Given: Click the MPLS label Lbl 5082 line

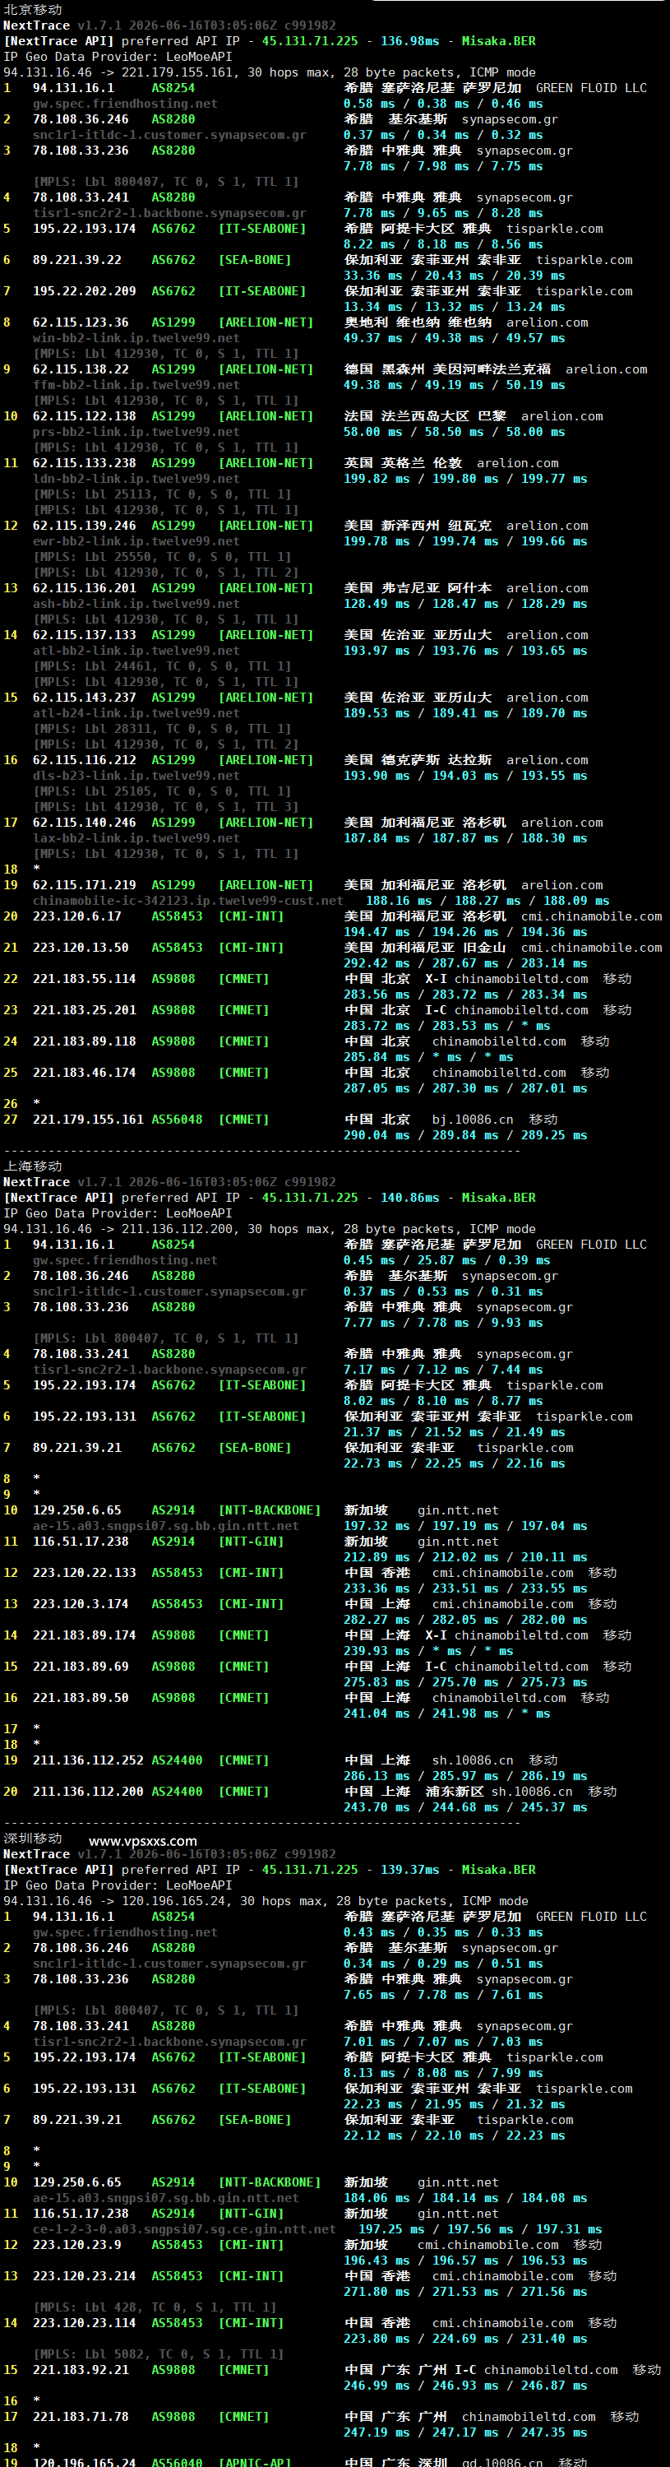Looking at the screenshot, I should (x=158, y=2355).
